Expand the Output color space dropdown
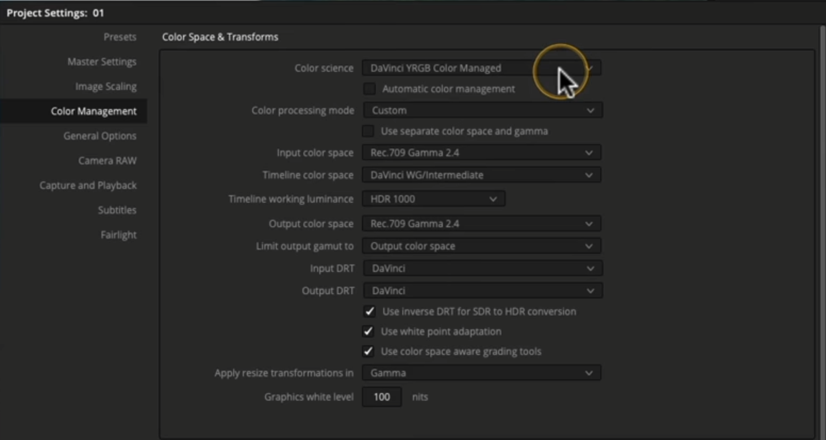The width and height of the screenshot is (826, 440). [x=481, y=224]
